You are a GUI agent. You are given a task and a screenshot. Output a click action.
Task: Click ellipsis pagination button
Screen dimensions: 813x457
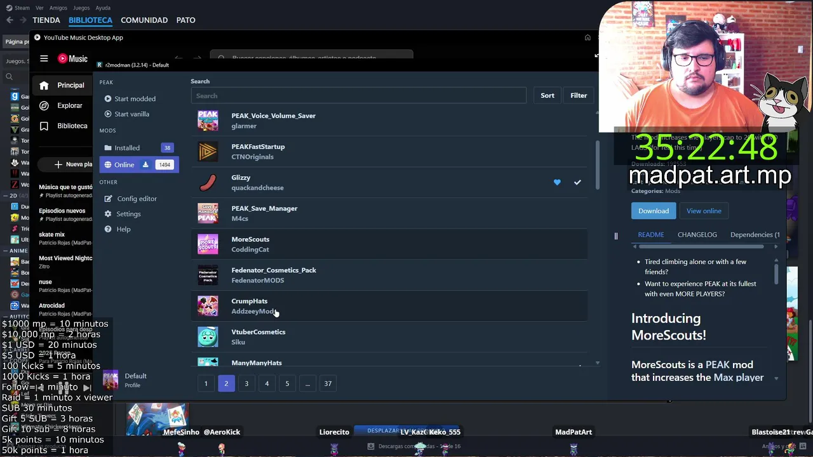click(307, 383)
